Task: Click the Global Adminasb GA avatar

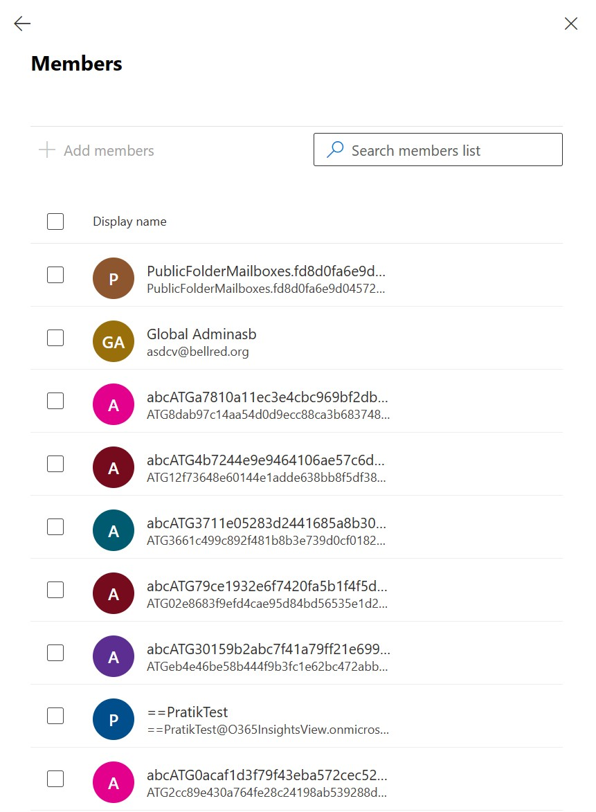Action: pos(114,341)
